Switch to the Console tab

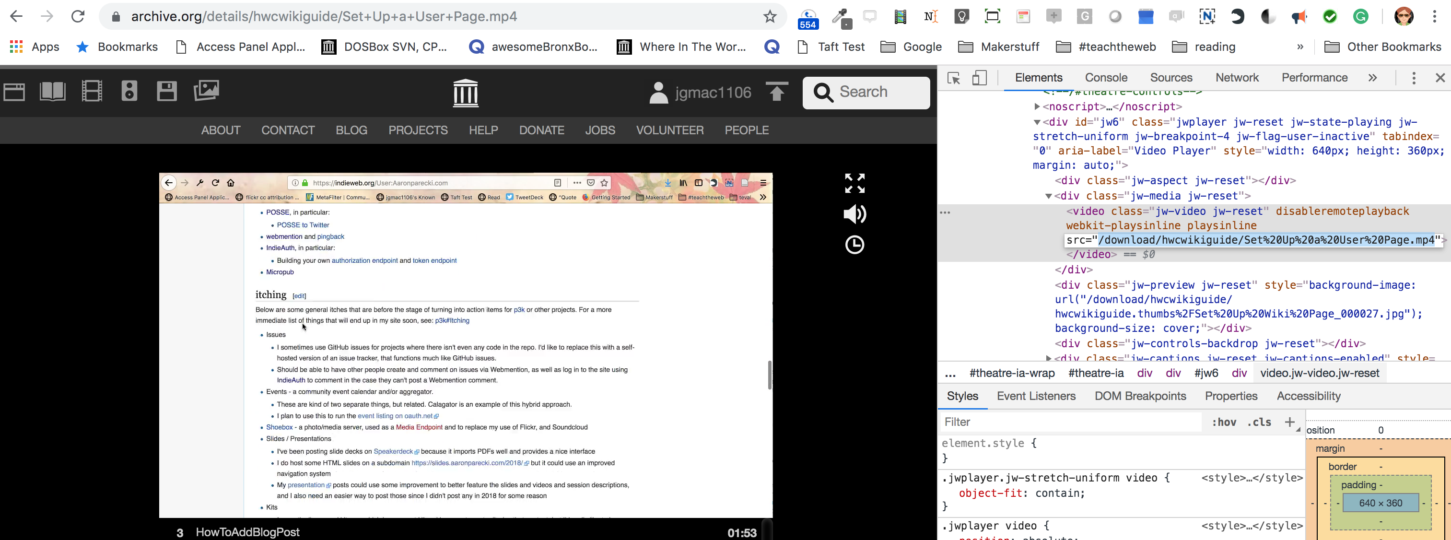pos(1106,78)
